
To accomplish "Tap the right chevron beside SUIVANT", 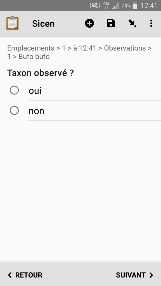I will [151, 275].
